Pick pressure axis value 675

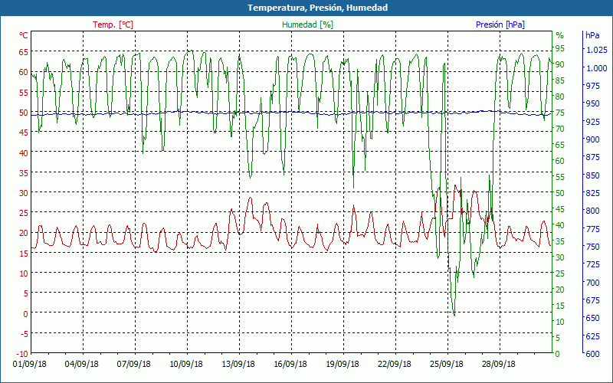593,300
